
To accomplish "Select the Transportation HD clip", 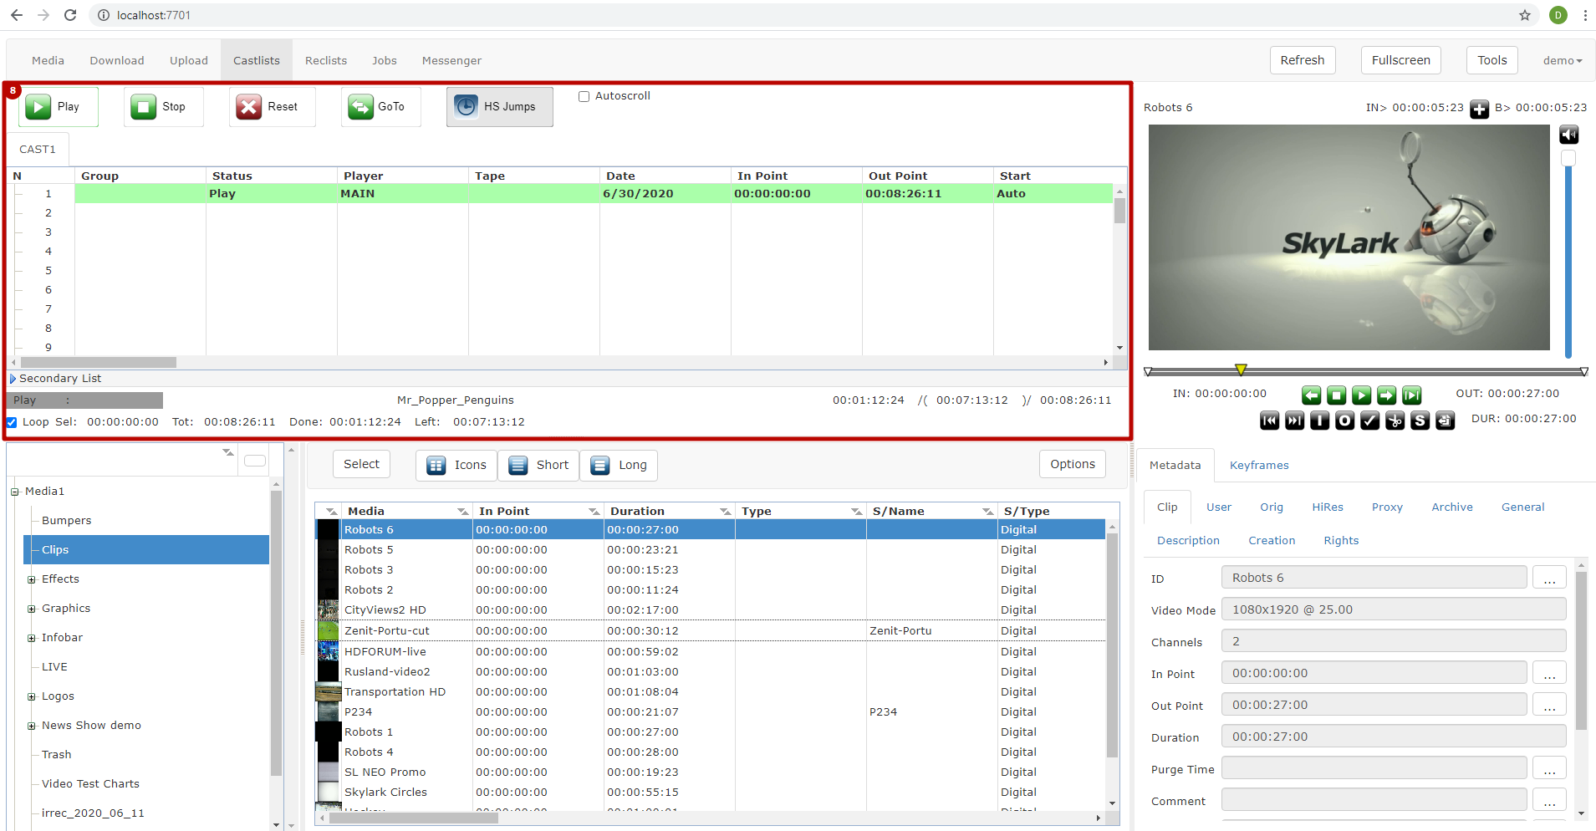I will pyautogui.click(x=711, y=692).
